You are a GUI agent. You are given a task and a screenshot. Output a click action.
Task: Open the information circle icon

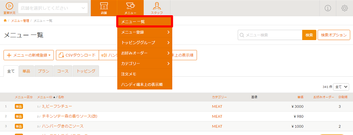[x=328, y=8]
